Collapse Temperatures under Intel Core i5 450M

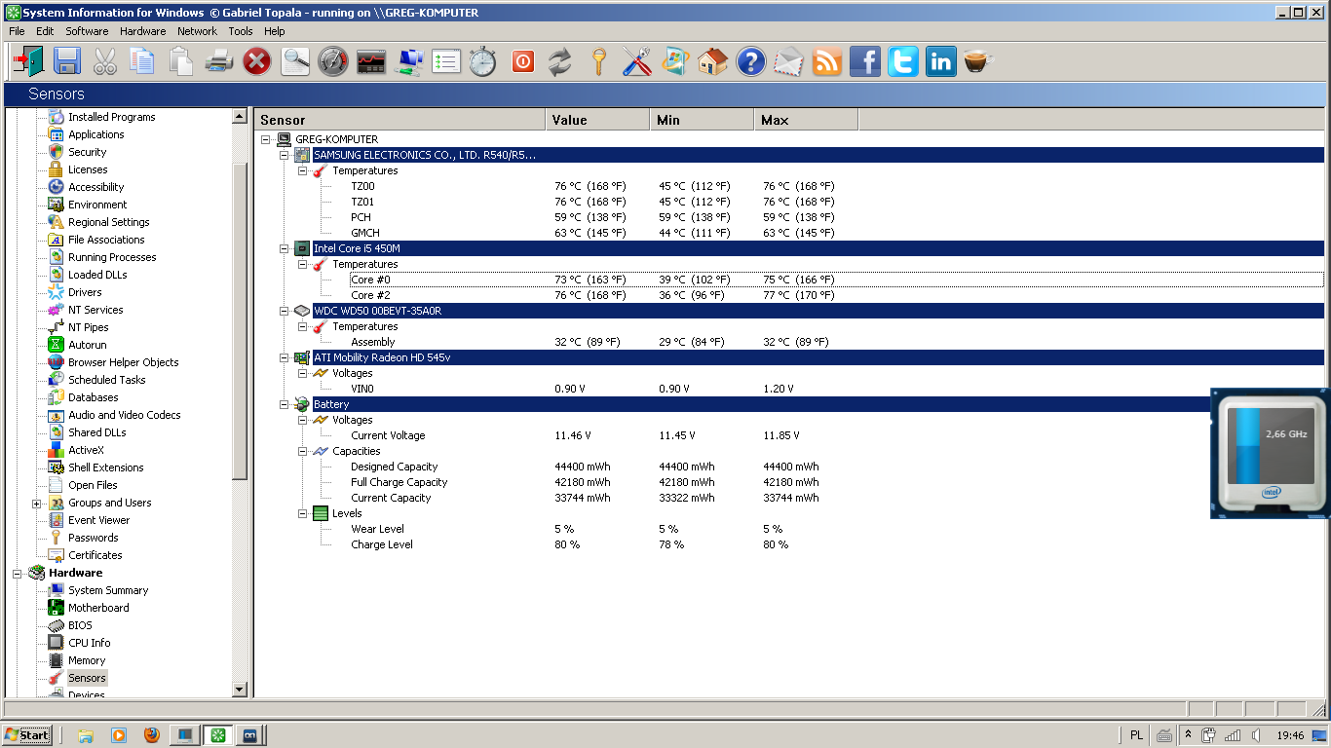coord(302,264)
